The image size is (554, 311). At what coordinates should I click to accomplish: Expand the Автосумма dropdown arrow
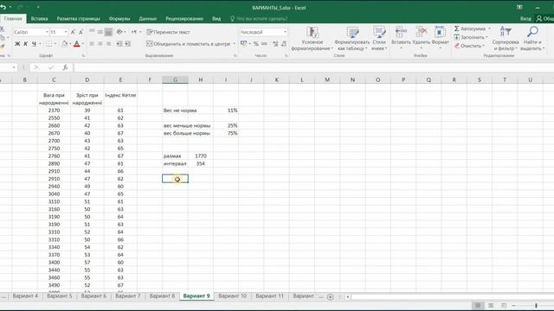pyautogui.click(x=489, y=29)
